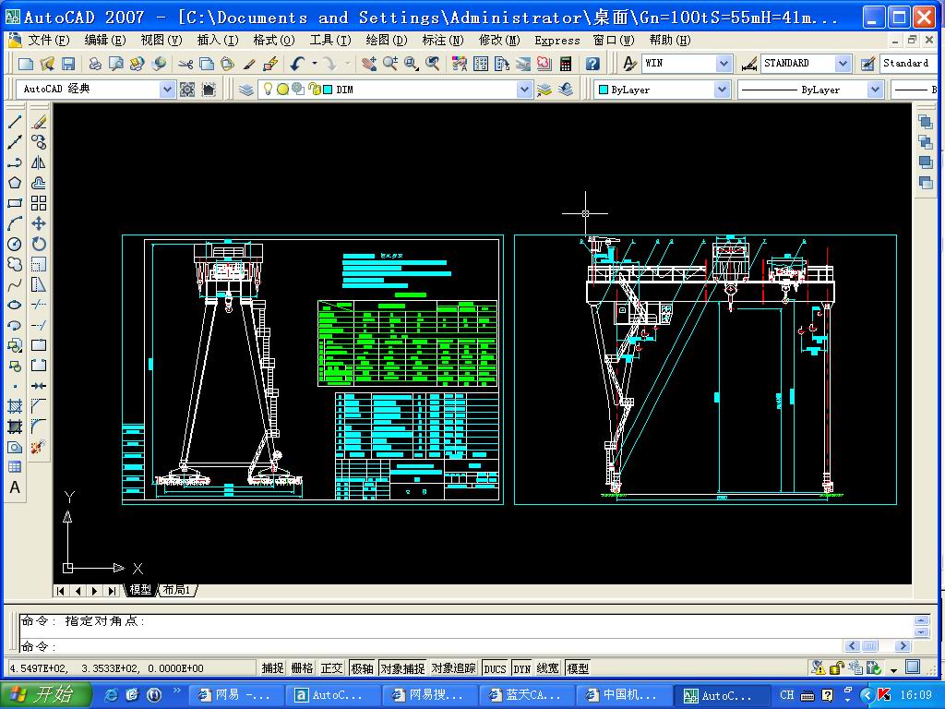Open the workspace dropdown showing AutoCAD 经典
Image resolution: width=945 pixels, height=709 pixels.
pos(167,89)
